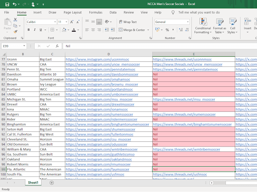Open Instagram link for Fla. Atlantic faumsoccer
257x192 pixels.
(x=98, y=169)
